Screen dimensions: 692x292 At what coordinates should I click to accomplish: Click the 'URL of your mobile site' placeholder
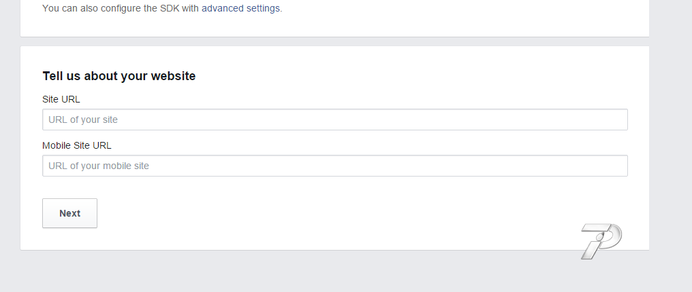[x=99, y=166]
